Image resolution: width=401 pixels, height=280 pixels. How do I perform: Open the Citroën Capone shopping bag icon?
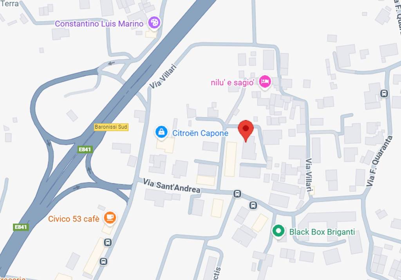click(161, 132)
